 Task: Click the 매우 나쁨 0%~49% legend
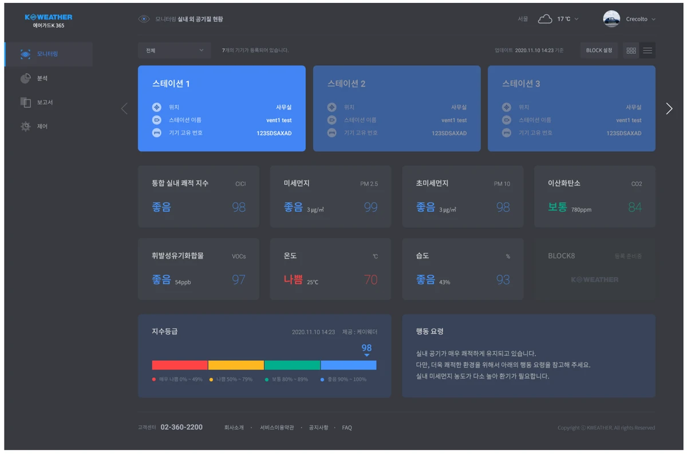coord(177,379)
